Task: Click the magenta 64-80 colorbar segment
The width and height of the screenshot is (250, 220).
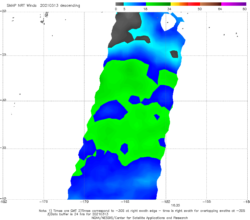Action: pos(233,4)
